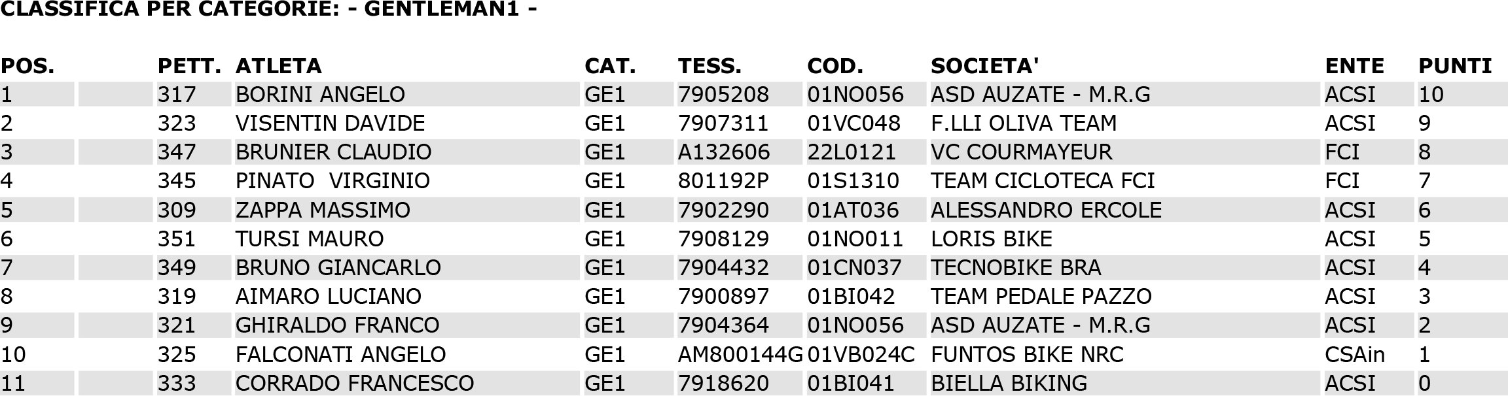Select the CSAin entity cell
Viewport: 1508px width, 396px height.
(1355, 355)
